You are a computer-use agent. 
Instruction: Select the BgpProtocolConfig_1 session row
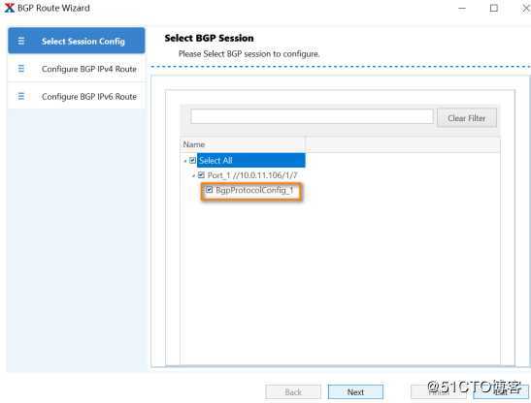coord(254,190)
